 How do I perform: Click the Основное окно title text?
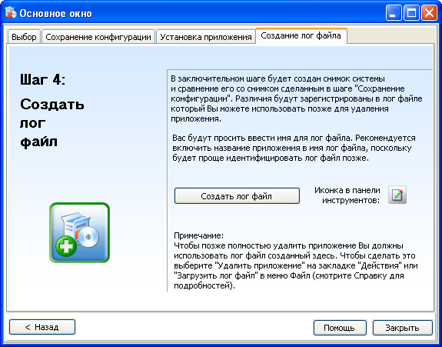tap(56, 14)
